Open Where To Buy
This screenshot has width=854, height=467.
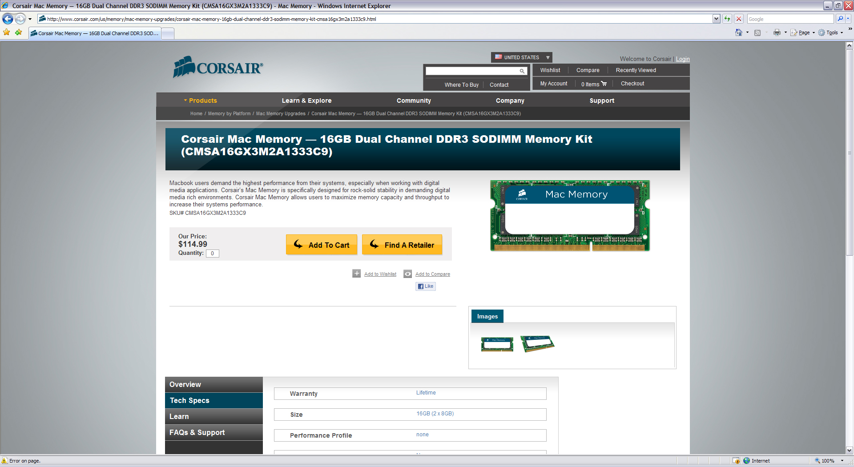[461, 85]
